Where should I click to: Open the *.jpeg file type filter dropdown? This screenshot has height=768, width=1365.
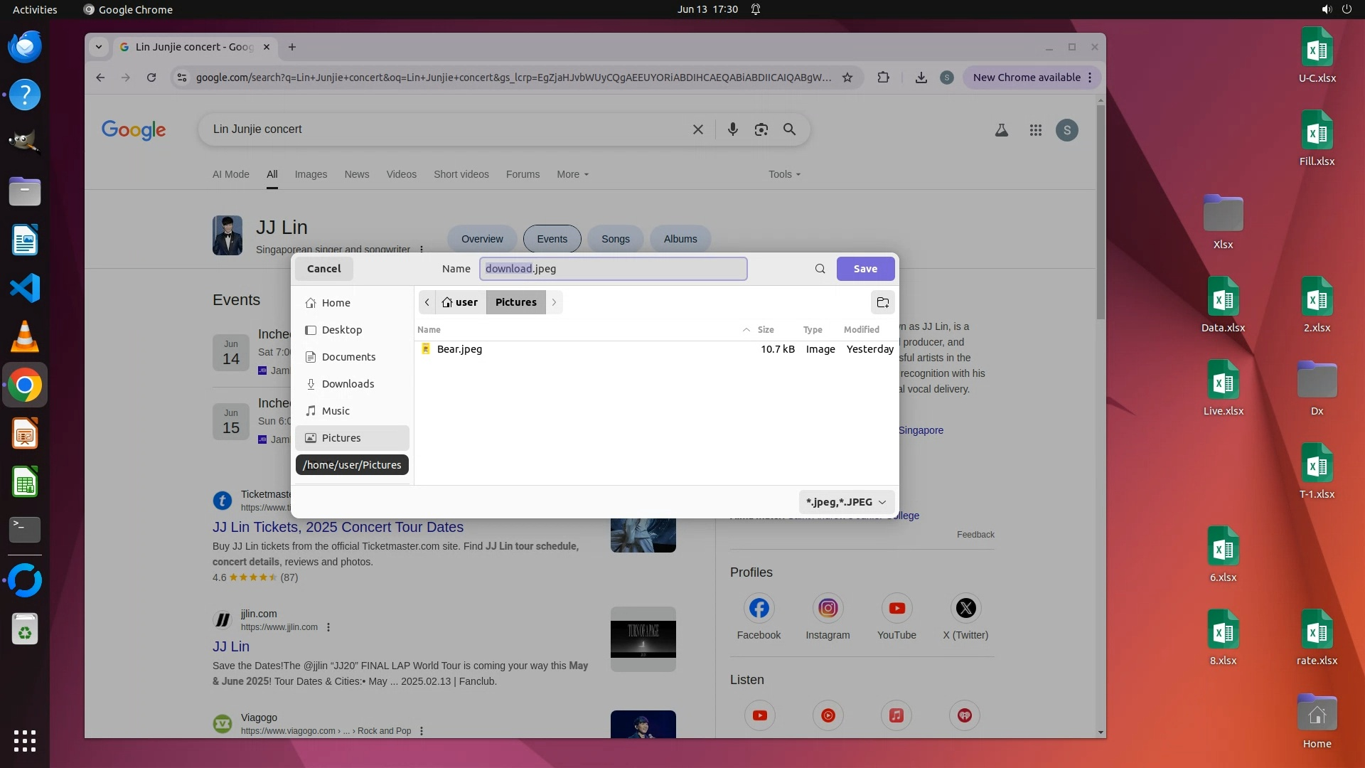(x=846, y=502)
